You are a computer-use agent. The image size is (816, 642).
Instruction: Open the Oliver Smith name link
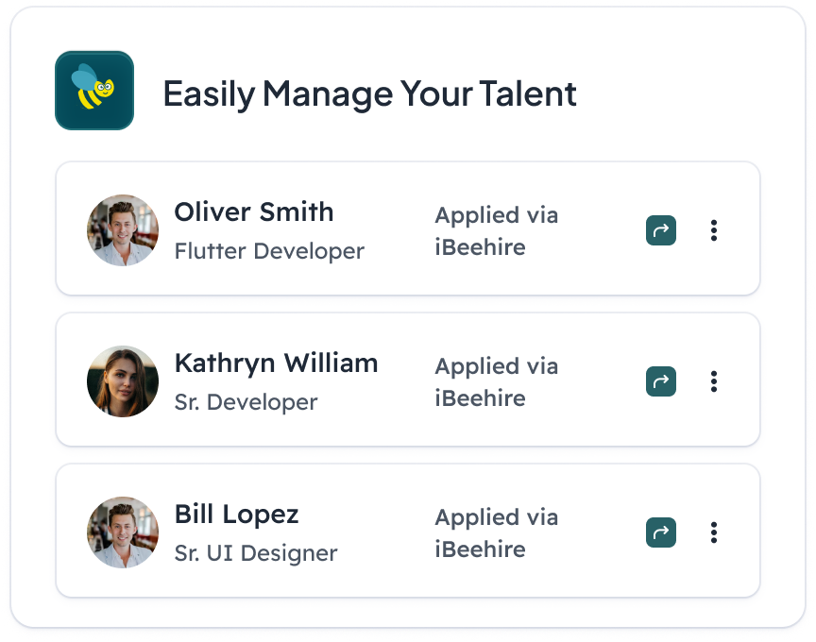point(253,211)
